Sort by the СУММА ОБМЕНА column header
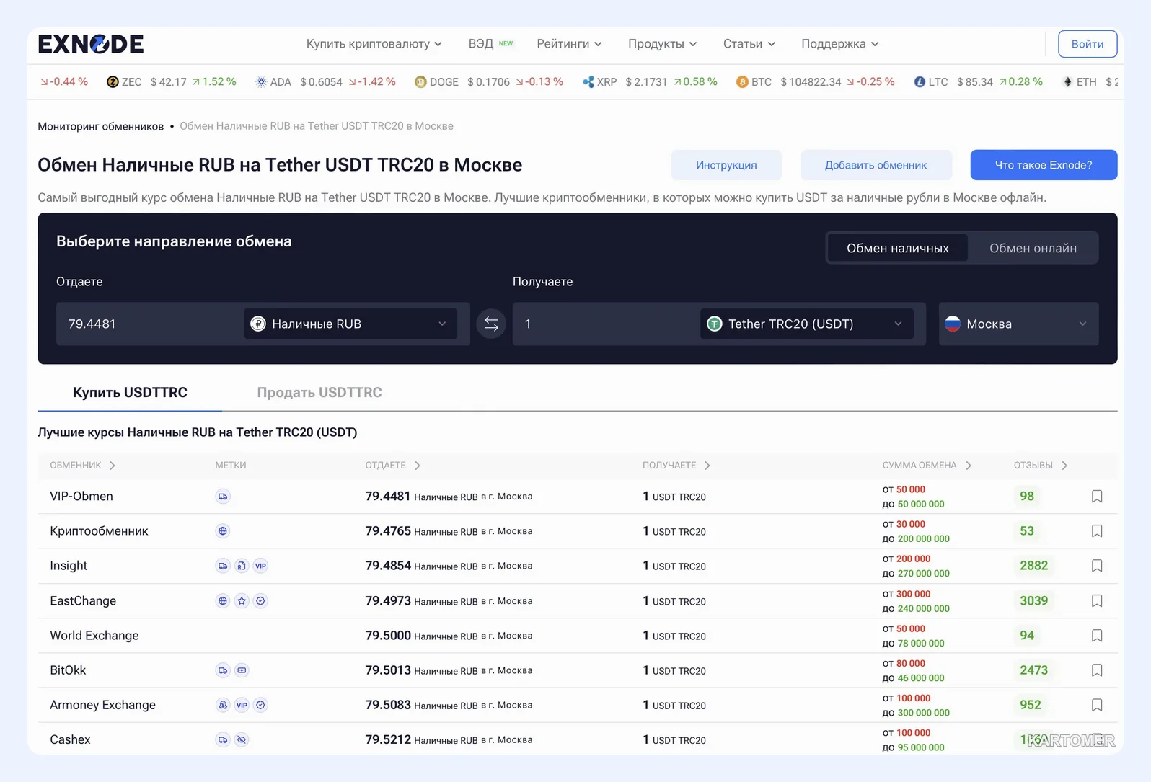The image size is (1151, 782). coord(927,466)
